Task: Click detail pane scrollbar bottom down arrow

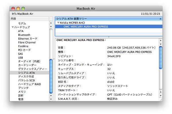Action: (x=161, y=96)
